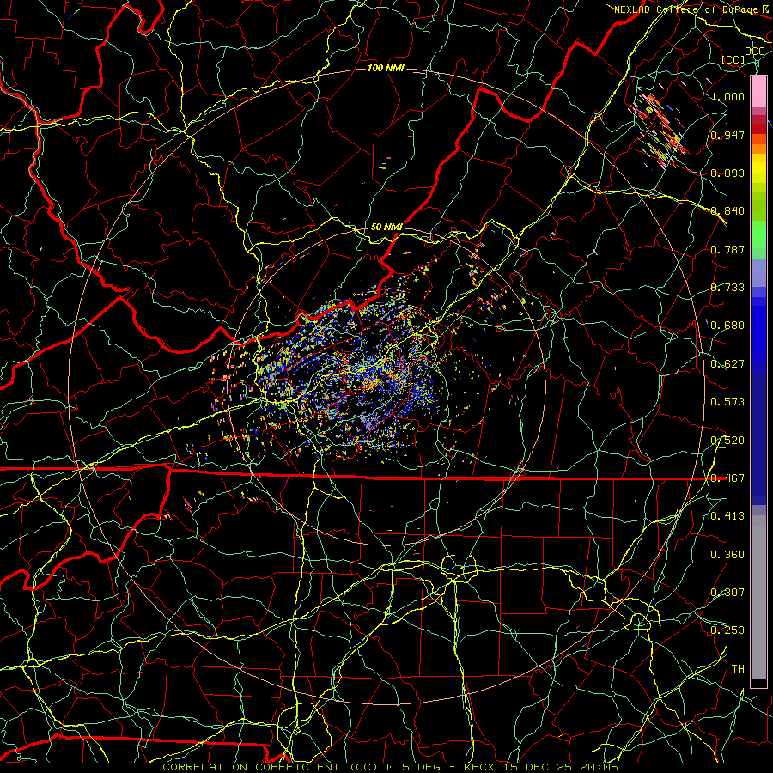Click the [CC] units label
The width and height of the screenshot is (773, 773).
click(x=733, y=59)
